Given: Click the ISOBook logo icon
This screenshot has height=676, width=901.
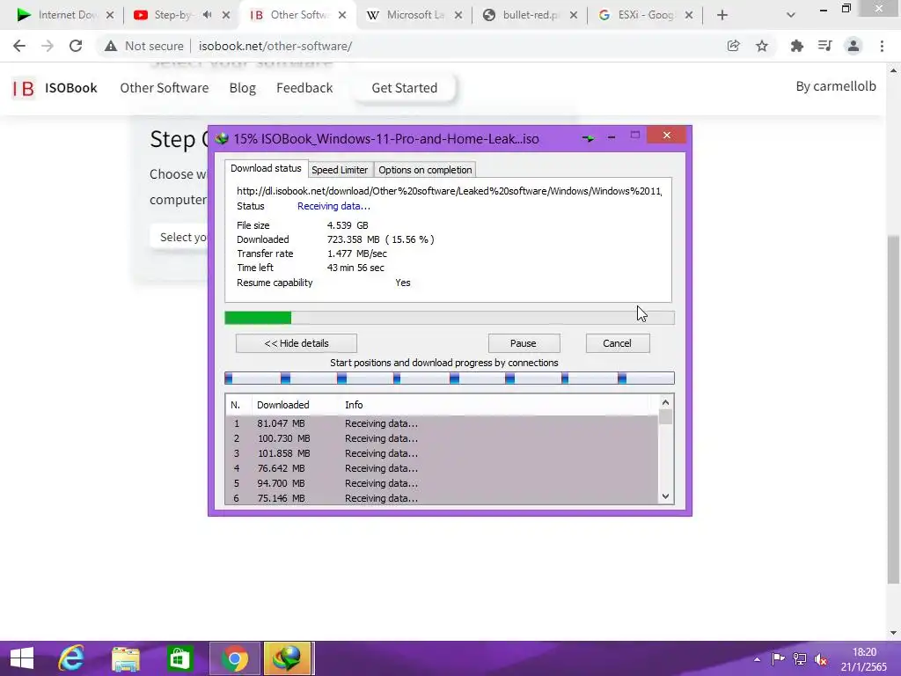Looking at the screenshot, I should pyautogui.click(x=24, y=88).
